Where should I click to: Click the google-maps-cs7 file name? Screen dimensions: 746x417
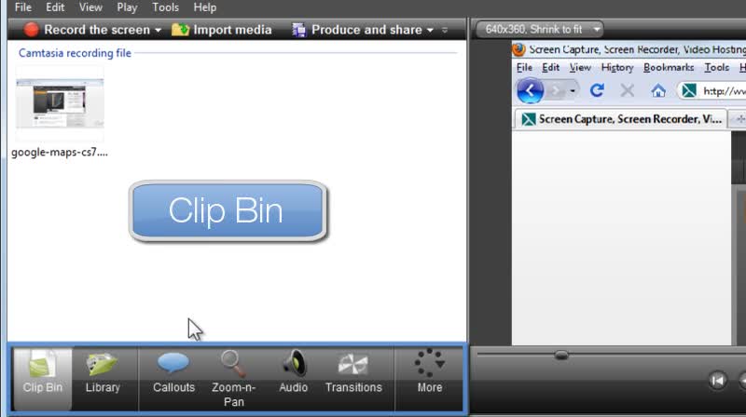point(60,153)
